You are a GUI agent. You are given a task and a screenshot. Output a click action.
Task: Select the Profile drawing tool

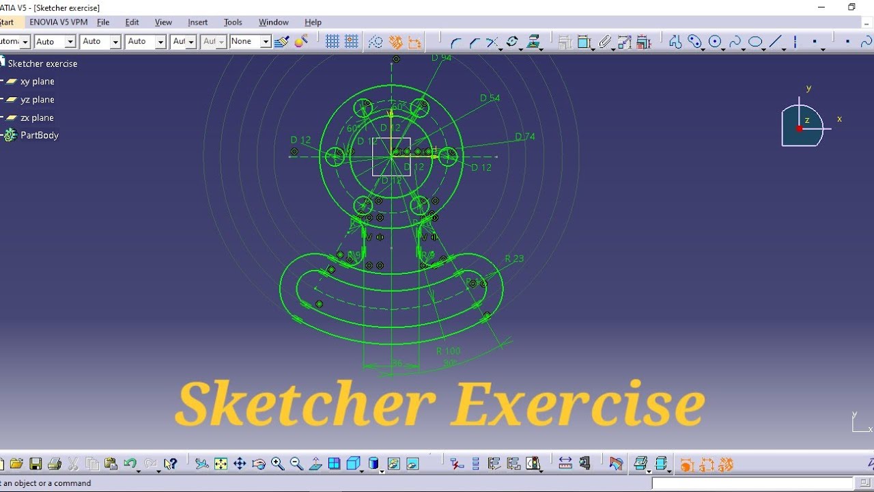675,42
